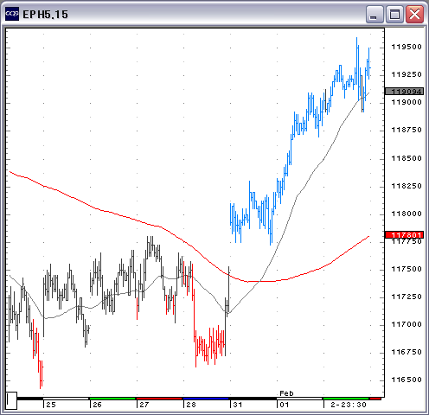Viewport: 429px width, 415px height.
Task: Click the 116500 price axis label
Action: click(407, 380)
